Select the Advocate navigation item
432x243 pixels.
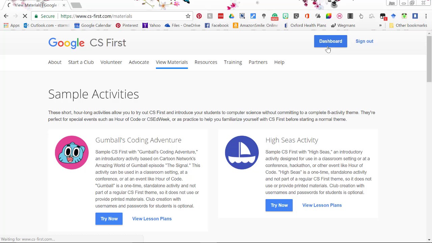pos(139,62)
